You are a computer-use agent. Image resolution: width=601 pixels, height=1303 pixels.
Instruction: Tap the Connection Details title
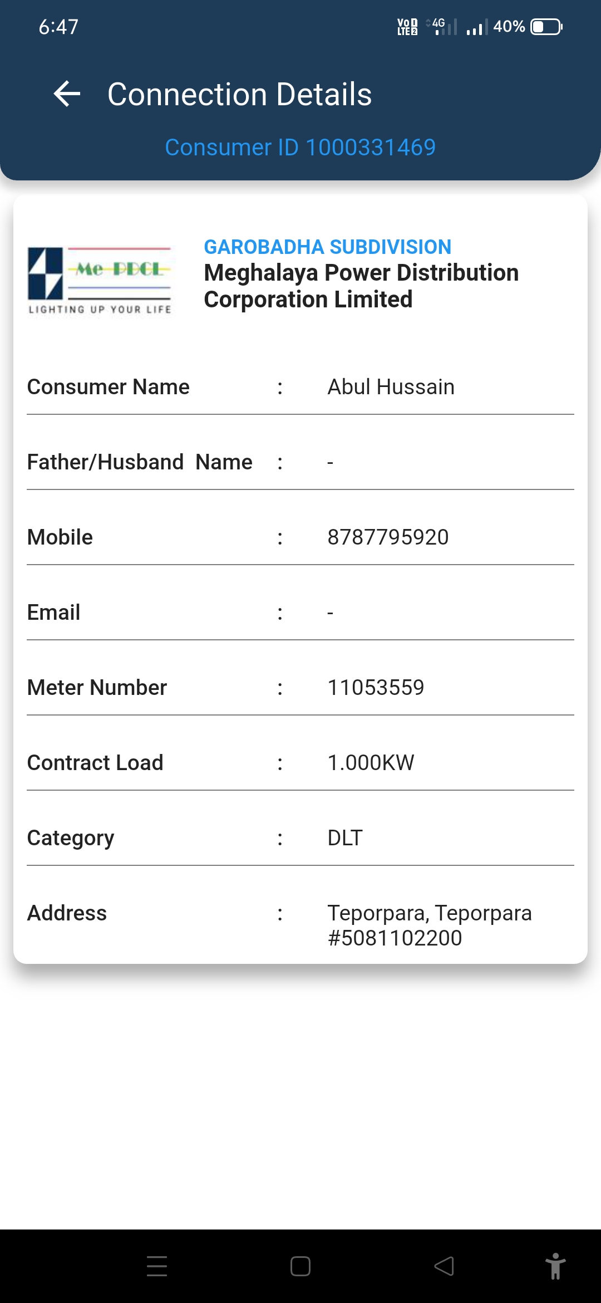pos(239,94)
